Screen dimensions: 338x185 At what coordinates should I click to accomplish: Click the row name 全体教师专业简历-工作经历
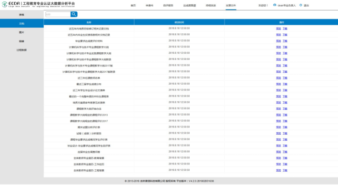click(x=89, y=165)
